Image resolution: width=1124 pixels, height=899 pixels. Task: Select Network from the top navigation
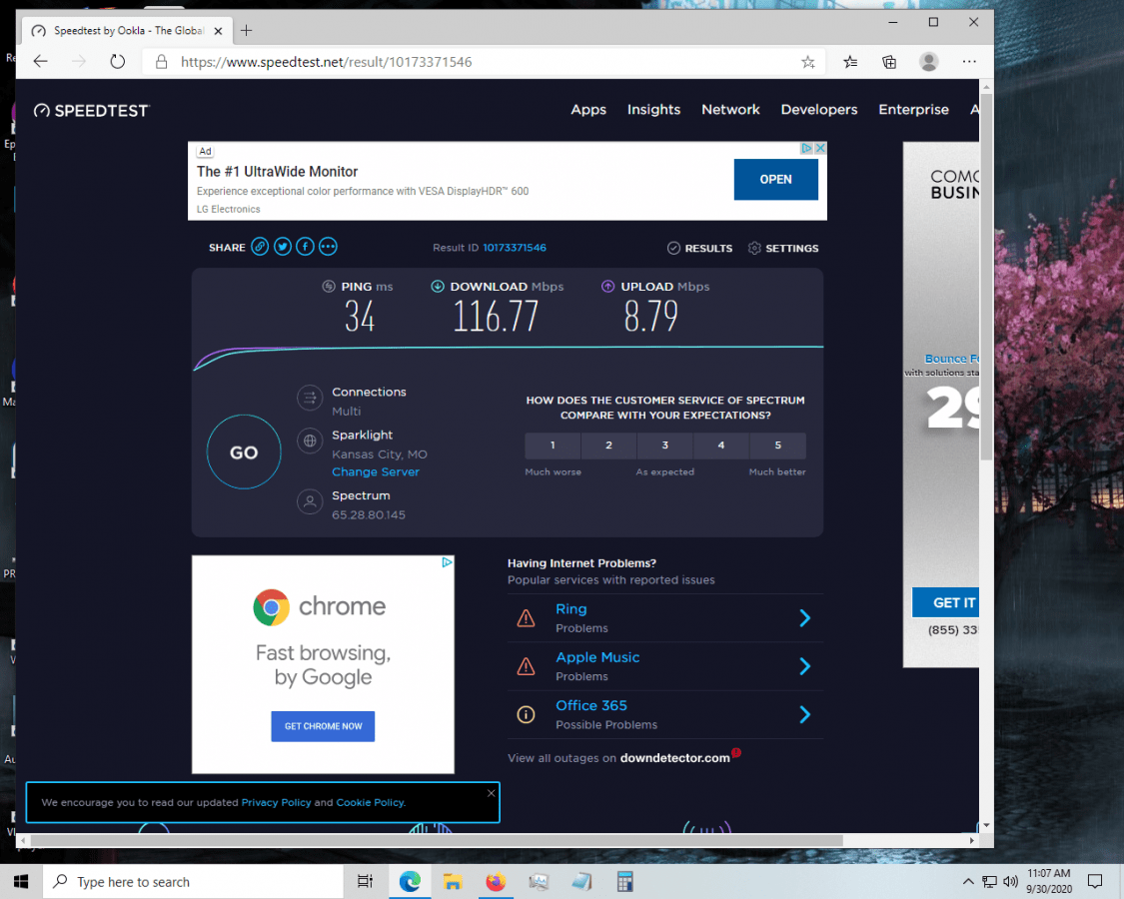[x=730, y=110]
